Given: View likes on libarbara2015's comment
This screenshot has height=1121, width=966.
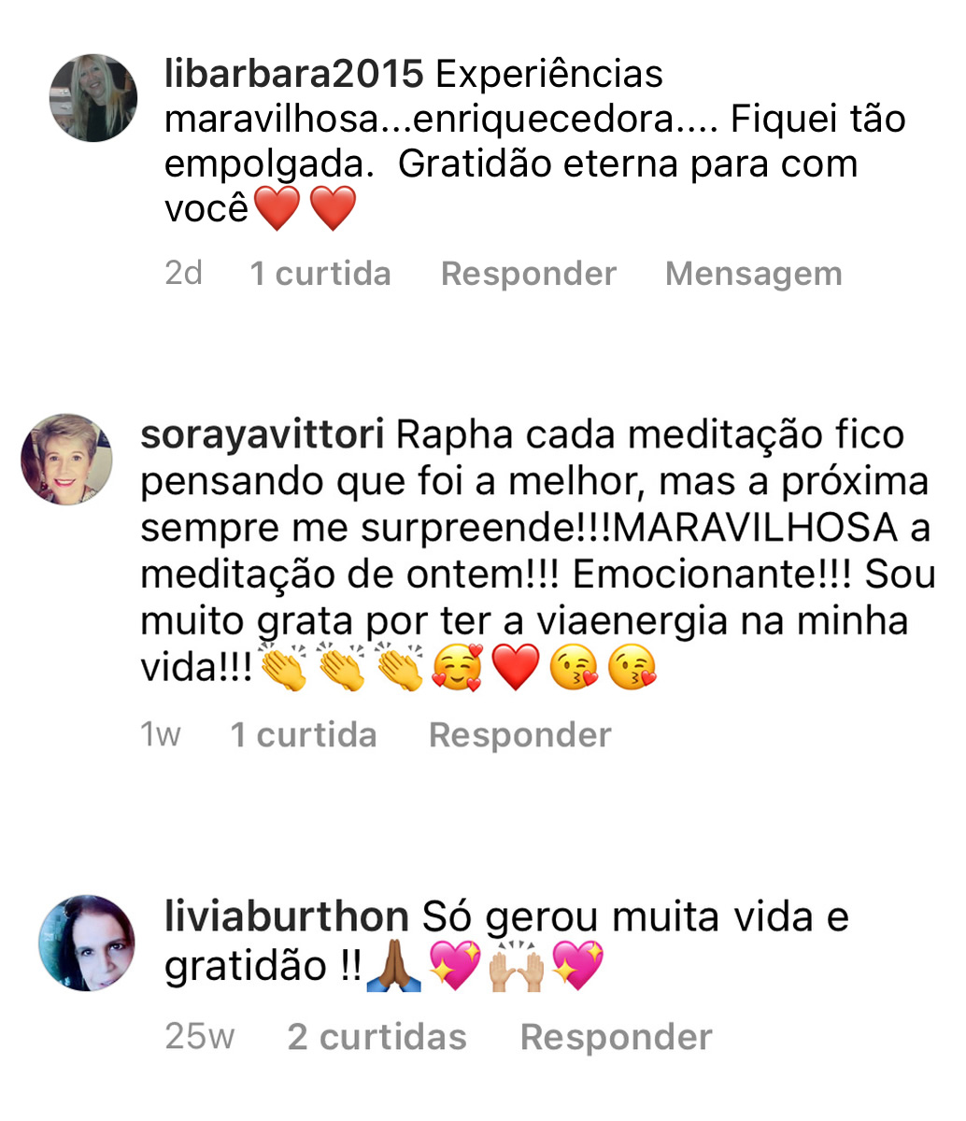Looking at the screenshot, I should click(x=320, y=274).
